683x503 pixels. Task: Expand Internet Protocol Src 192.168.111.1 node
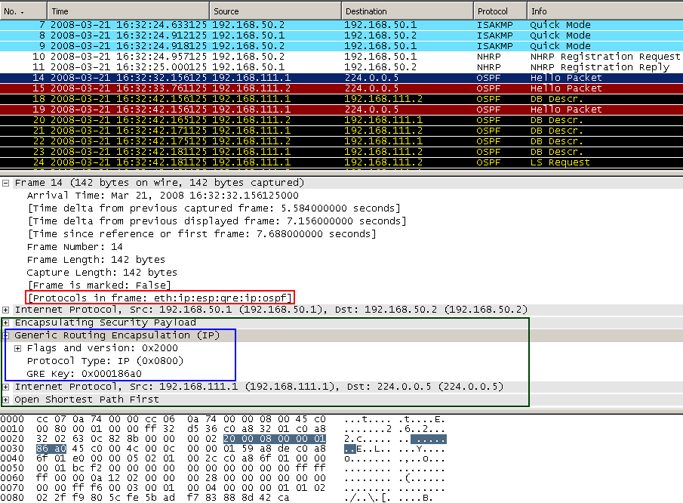coord(7,387)
